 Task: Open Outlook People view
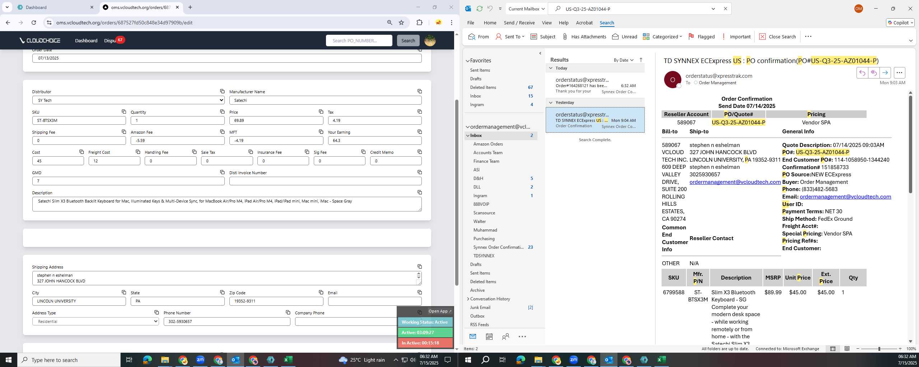(505, 337)
